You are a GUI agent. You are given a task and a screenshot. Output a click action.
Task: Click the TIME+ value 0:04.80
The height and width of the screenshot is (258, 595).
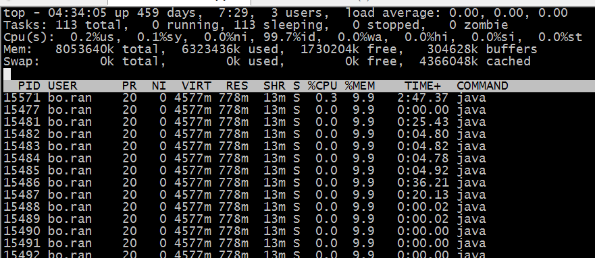coord(423,134)
